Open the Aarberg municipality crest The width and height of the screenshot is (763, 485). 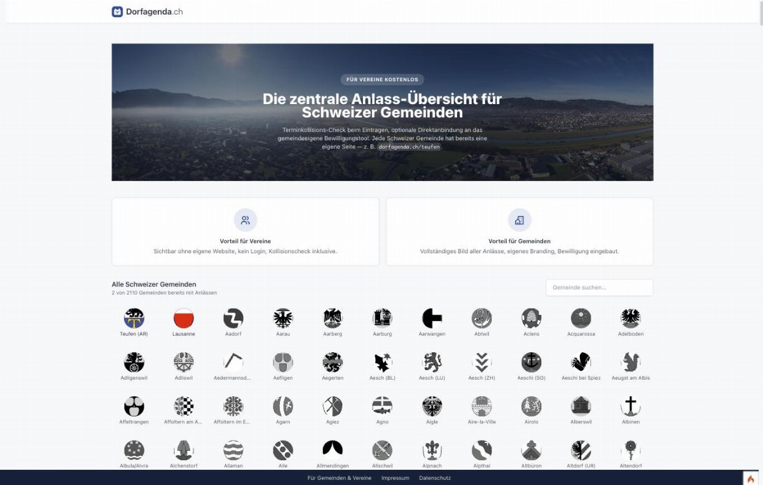point(333,318)
